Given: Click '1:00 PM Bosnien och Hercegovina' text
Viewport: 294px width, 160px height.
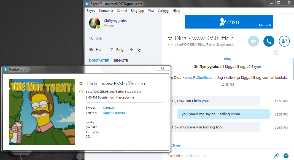Looking at the screenshot, I should coord(110,97).
